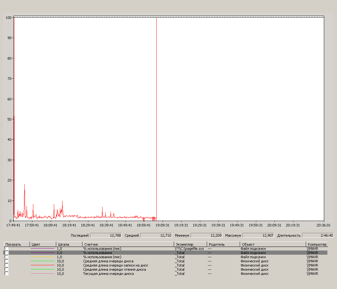337x289 pixels.
Task: Click the purple color line for the pagefile.sys counter
Action: 43,249
